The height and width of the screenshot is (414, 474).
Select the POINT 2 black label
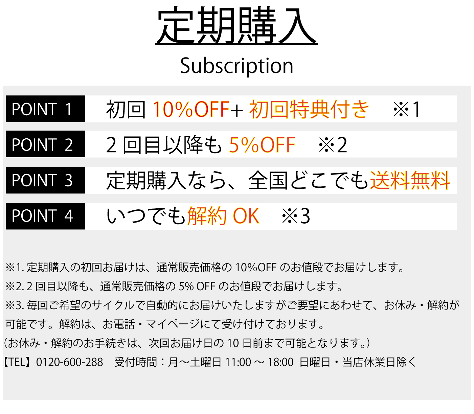46,144
